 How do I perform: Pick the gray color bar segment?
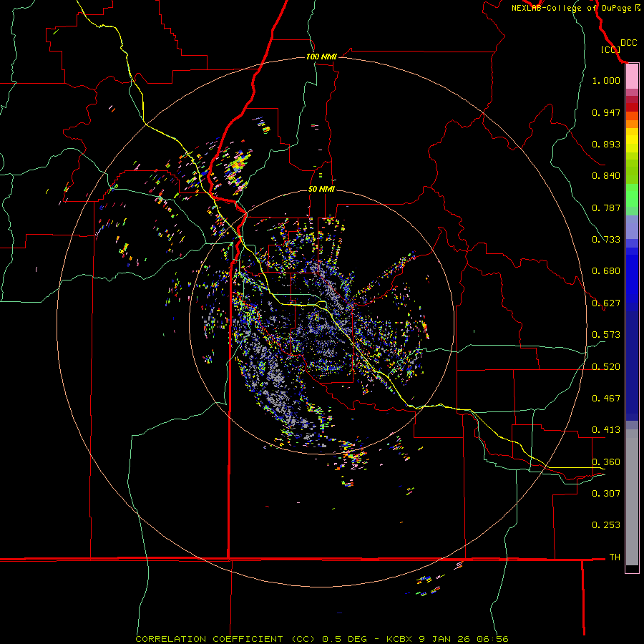point(632,497)
